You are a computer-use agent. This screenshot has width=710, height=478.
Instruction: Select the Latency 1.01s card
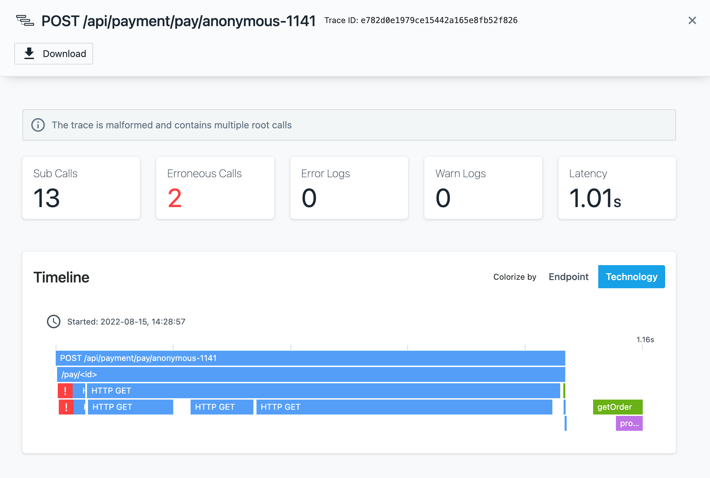[617, 188]
